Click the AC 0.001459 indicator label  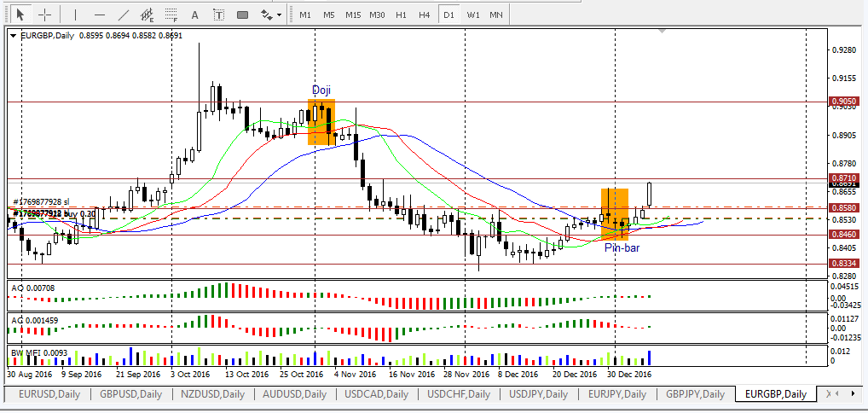tap(34, 321)
